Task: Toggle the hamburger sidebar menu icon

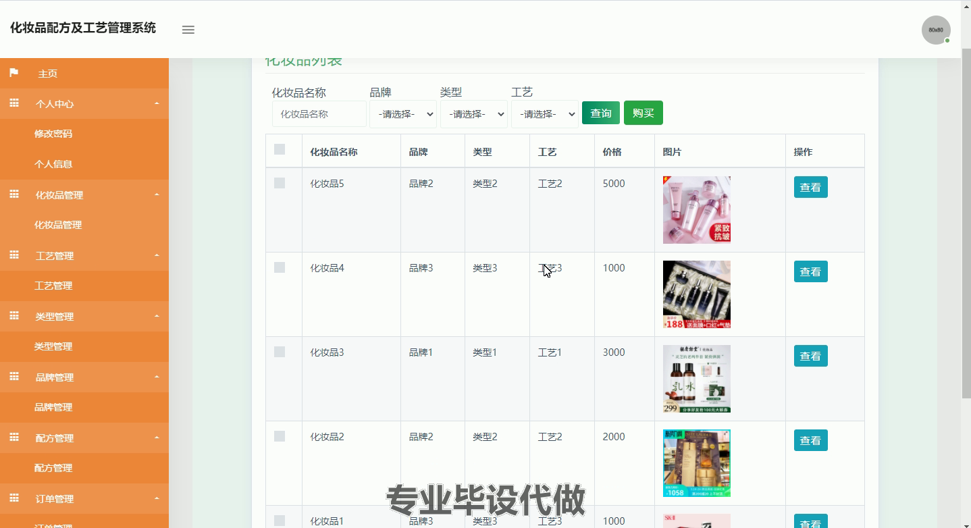Action: 188,30
